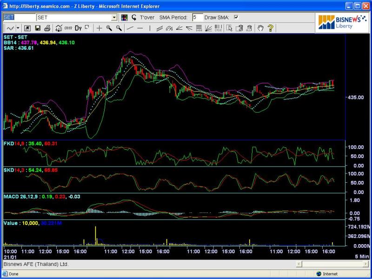Zoom in with the plus magnifier
372x279 pixels.
[x=109, y=28]
